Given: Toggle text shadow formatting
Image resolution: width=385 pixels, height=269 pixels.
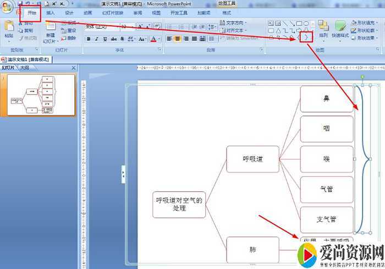Looking at the screenshot, I should [x=123, y=39].
